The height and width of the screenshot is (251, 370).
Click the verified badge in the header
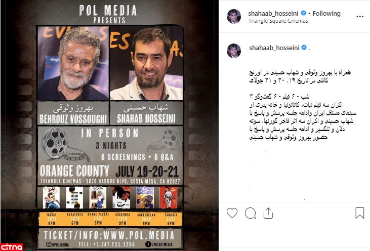(304, 13)
